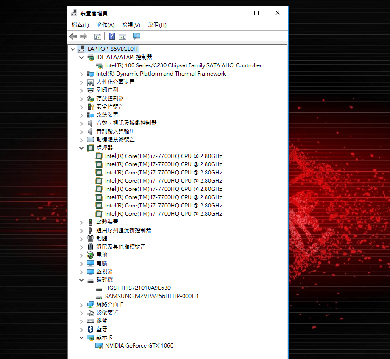Screen dimensions: 390x359
Task: Click the 音效、視訊及遊戲控制器 speaker icon
Action: (x=90, y=123)
